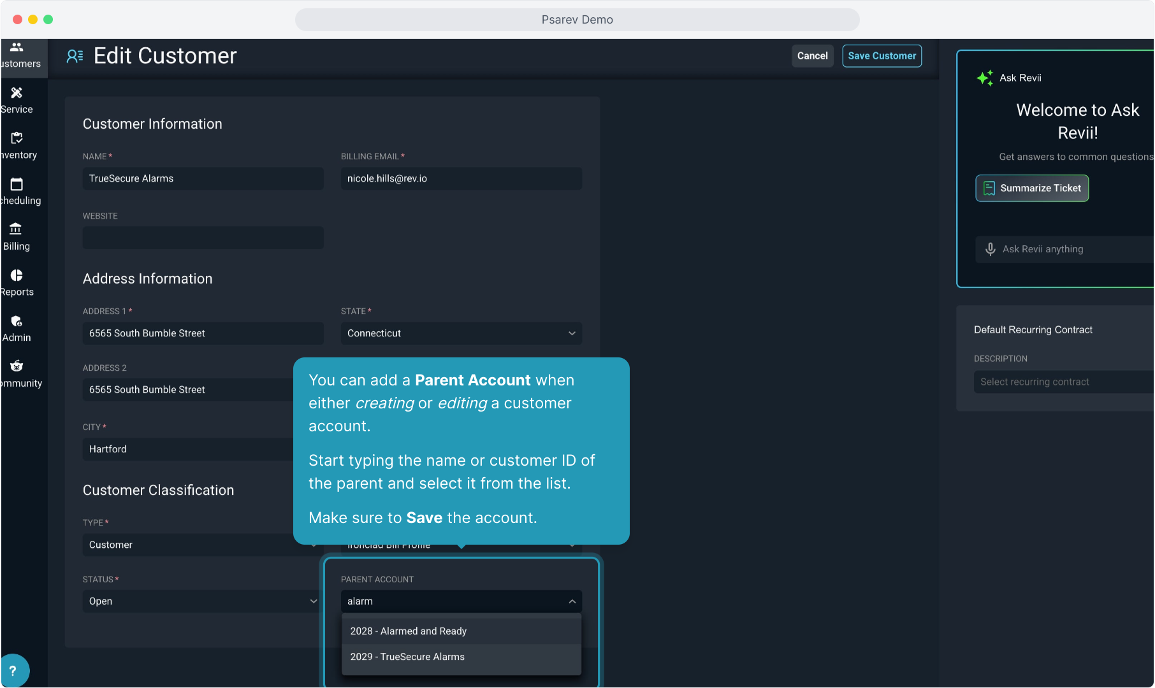Open the Inventory clipboard icon
The height and width of the screenshot is (688, 1155).
click(x=17, y=138)
